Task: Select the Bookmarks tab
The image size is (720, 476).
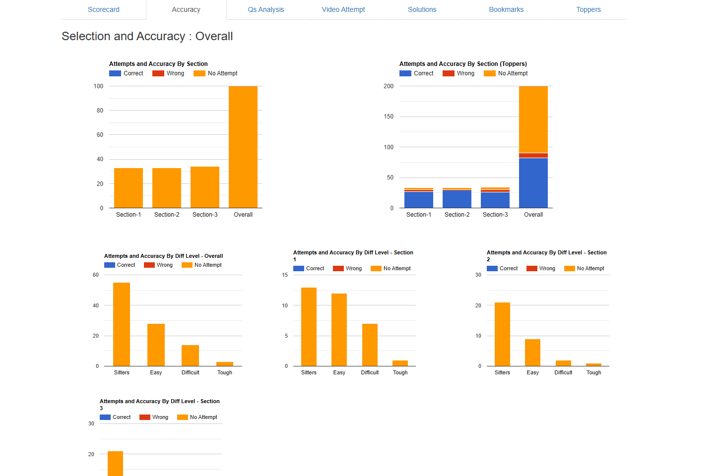Action: coord(506,9)
